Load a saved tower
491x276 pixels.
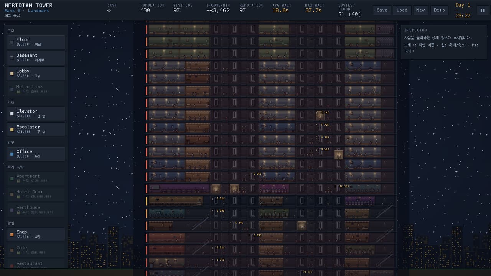click(x=402, y=10)
